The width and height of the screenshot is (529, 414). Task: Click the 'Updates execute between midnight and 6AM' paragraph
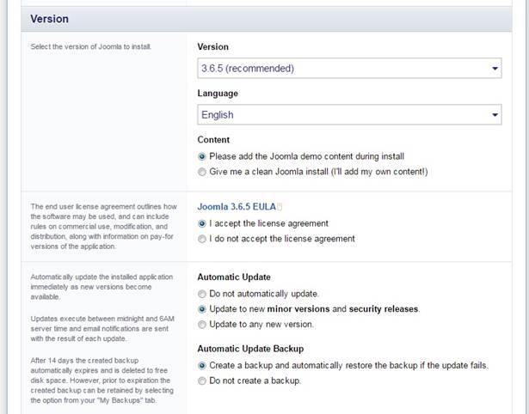pos(102,328)
